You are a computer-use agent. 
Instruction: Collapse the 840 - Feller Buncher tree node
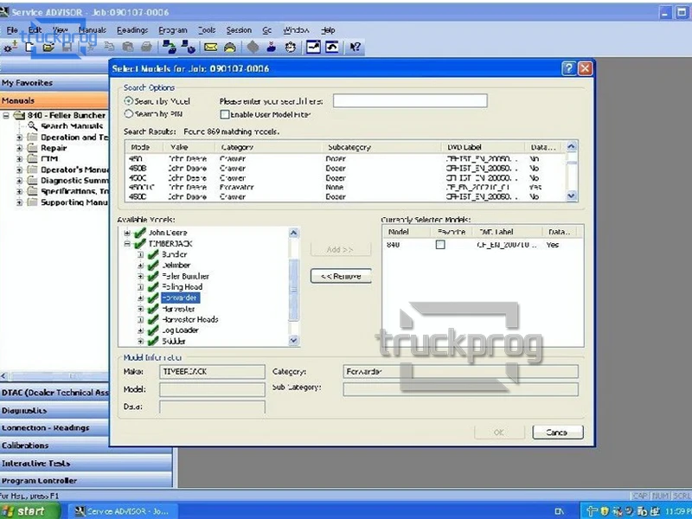point(6,116)
